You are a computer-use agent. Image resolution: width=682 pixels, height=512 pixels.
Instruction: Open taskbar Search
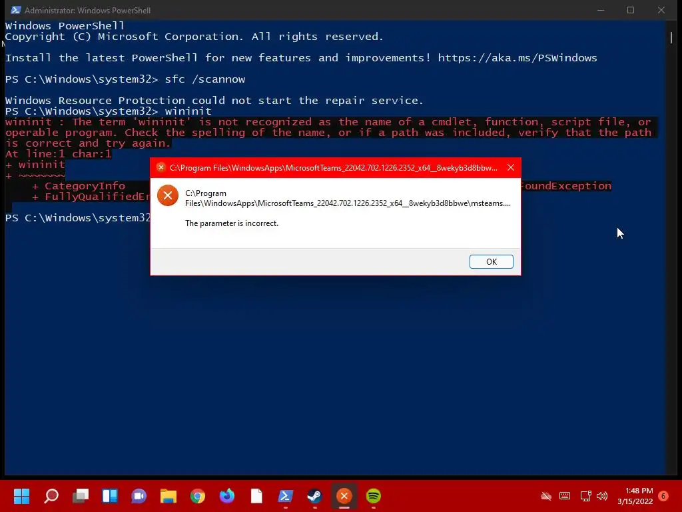point(51,496)
